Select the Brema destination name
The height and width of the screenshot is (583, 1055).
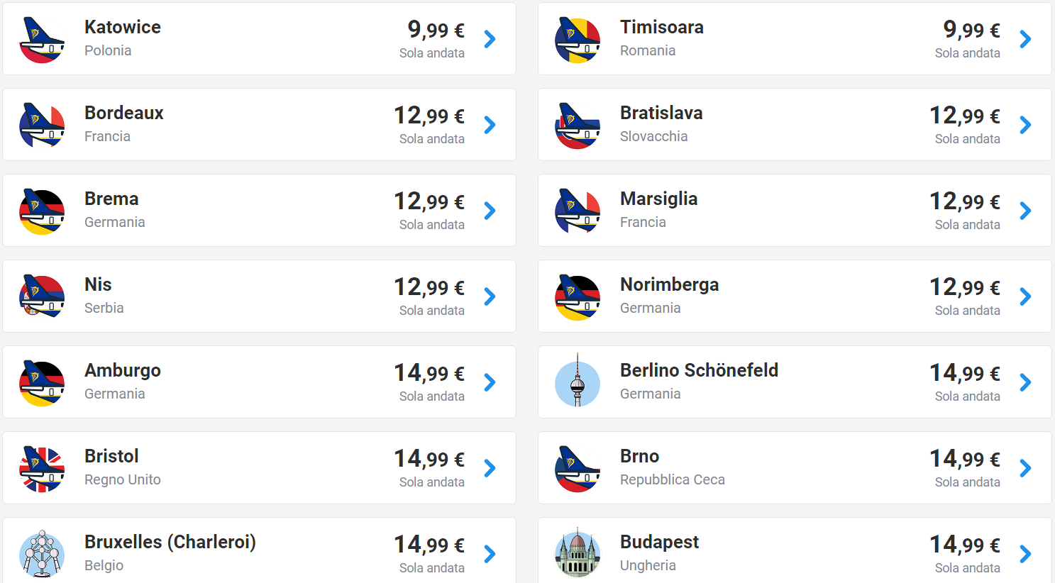pos(111,199)
